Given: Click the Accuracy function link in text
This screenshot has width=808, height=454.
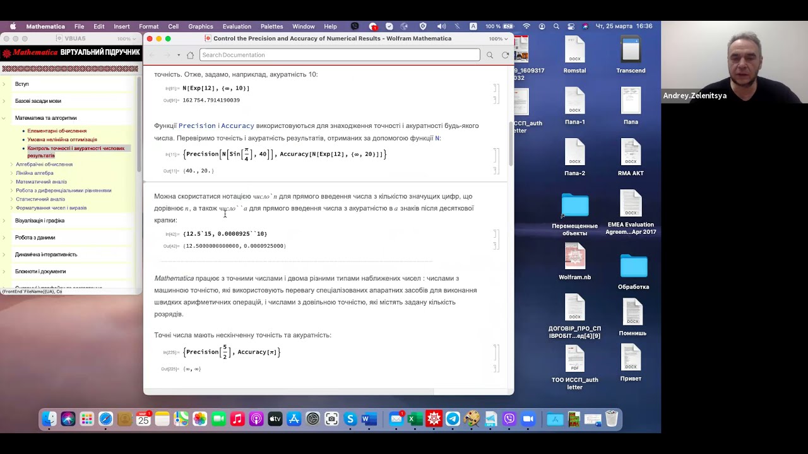Looking at the screenshot, I should [x=238, y=126].
